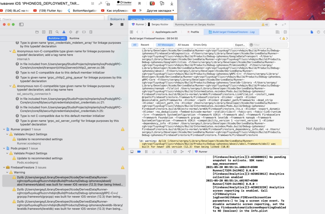Switch to Runtime issues tab
Image resolution: width=325 pixels, height=214 pixels.
[x=74, y=38]
